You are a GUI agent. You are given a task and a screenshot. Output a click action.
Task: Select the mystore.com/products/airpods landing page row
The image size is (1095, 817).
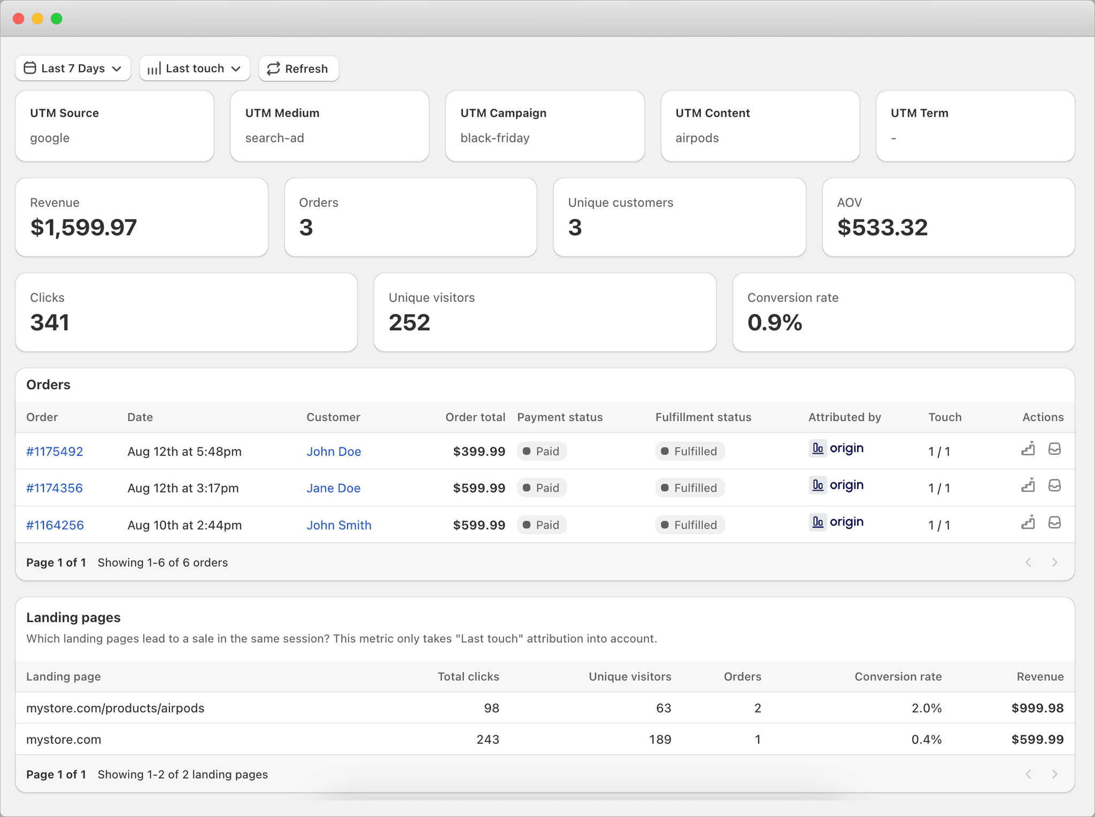click(x=115, y=708)
